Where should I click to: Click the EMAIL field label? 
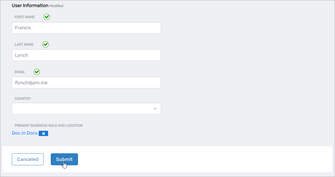tap(20, 72)
